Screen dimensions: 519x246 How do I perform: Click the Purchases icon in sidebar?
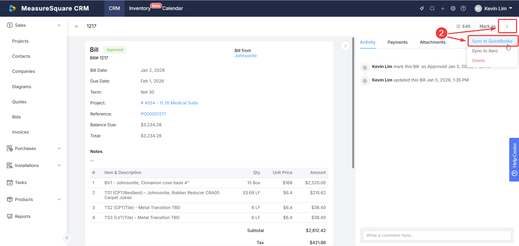[x=10, y=148]
